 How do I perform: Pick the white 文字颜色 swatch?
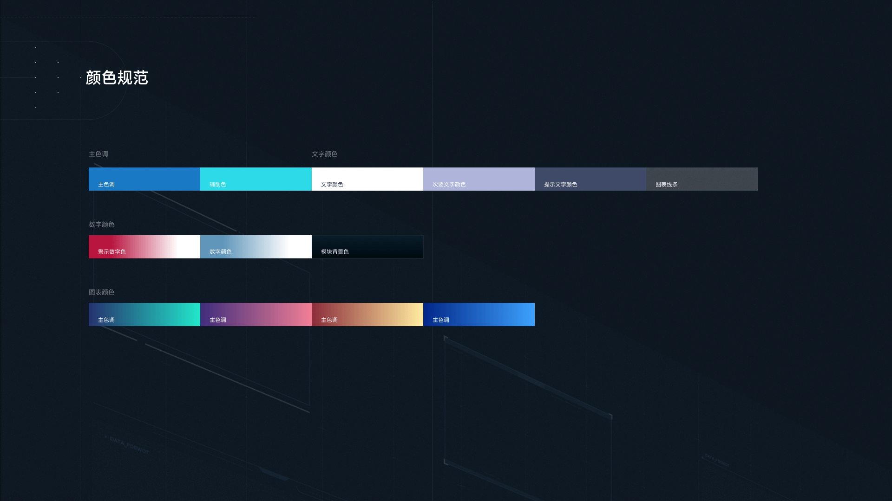coord(367,179)
